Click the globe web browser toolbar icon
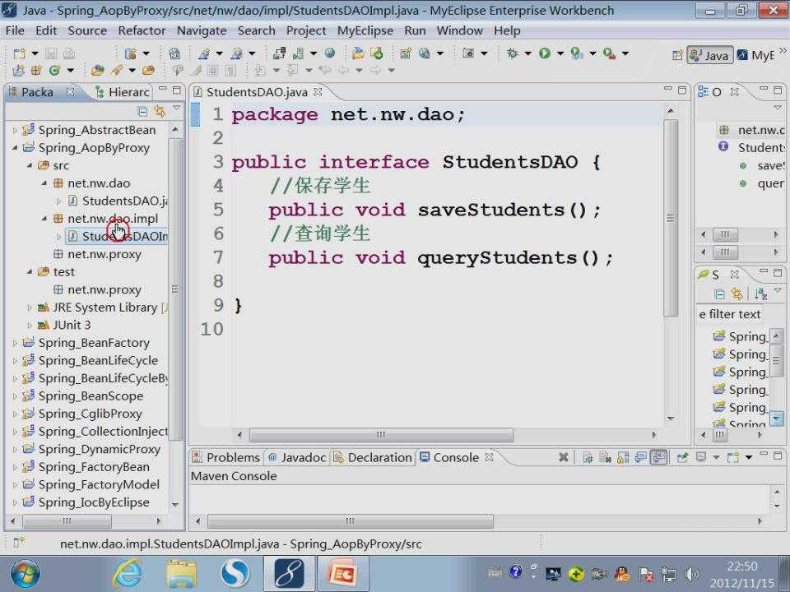790x592 pixels. (x=329, y=53)
